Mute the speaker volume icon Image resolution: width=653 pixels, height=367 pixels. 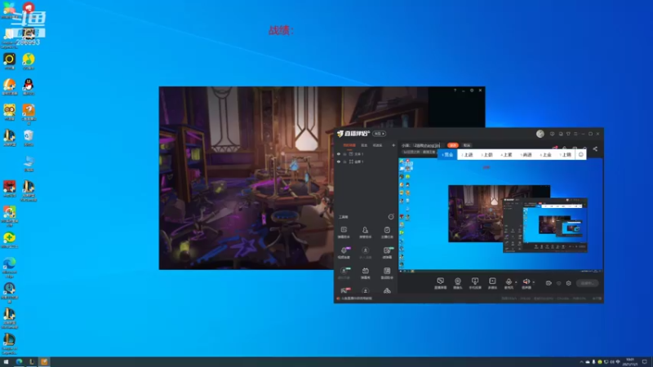coord(526,283)
